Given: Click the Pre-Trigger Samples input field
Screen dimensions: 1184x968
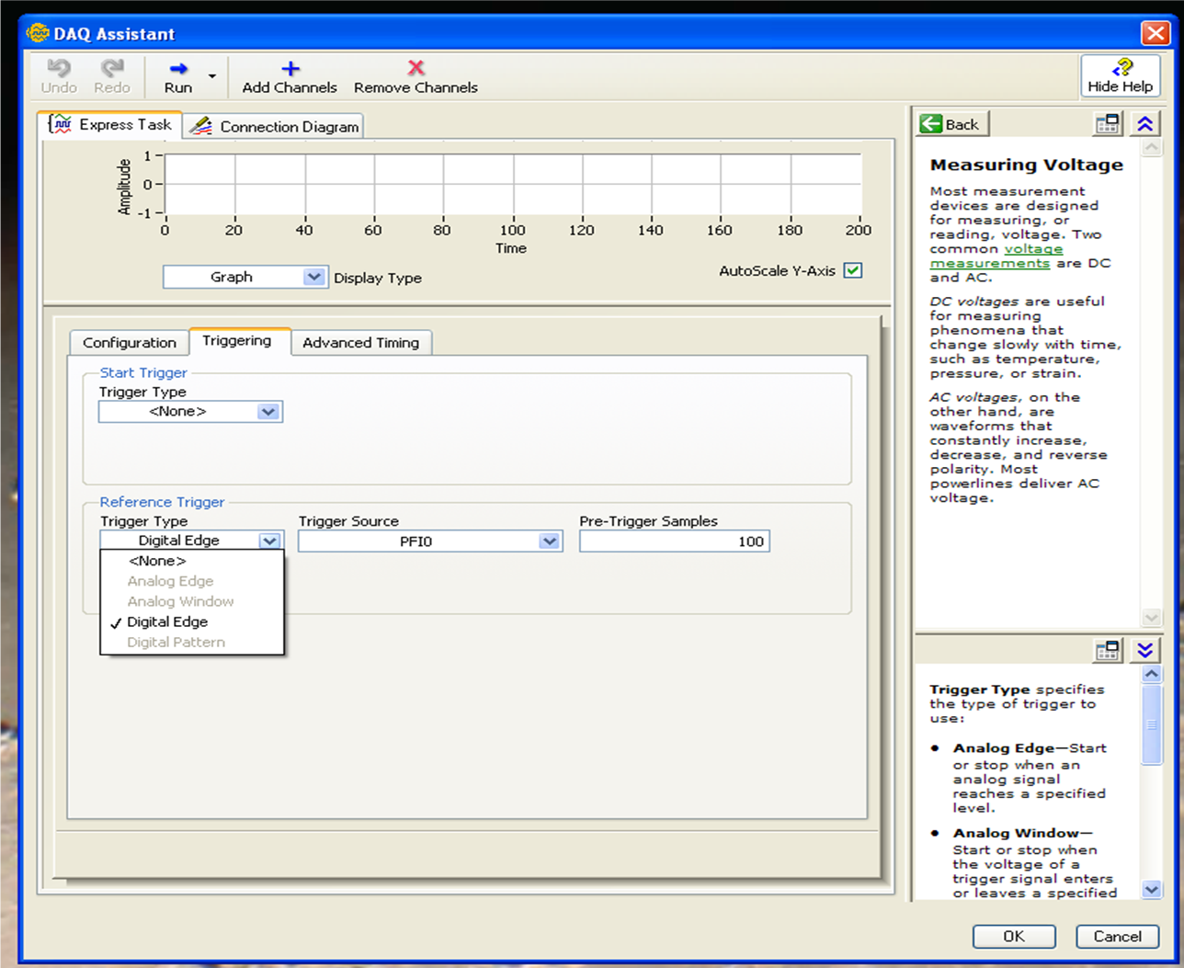Looking at the screenshot, I should tap(675, 541).
